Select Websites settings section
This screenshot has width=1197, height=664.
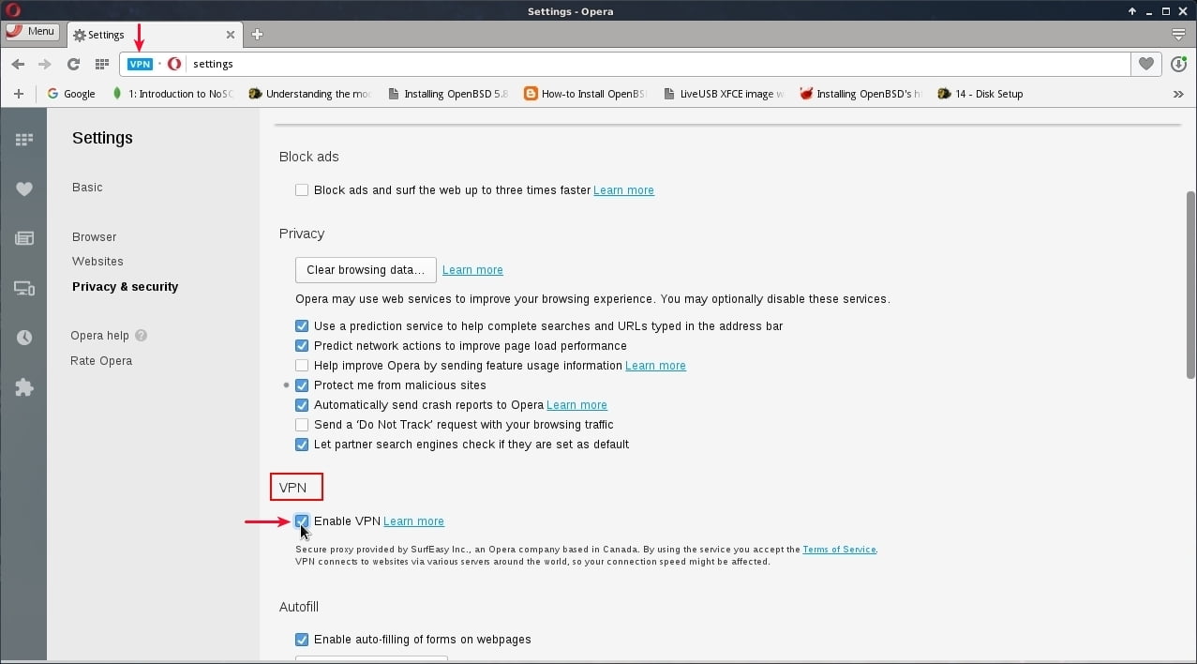tap(97, 262)
